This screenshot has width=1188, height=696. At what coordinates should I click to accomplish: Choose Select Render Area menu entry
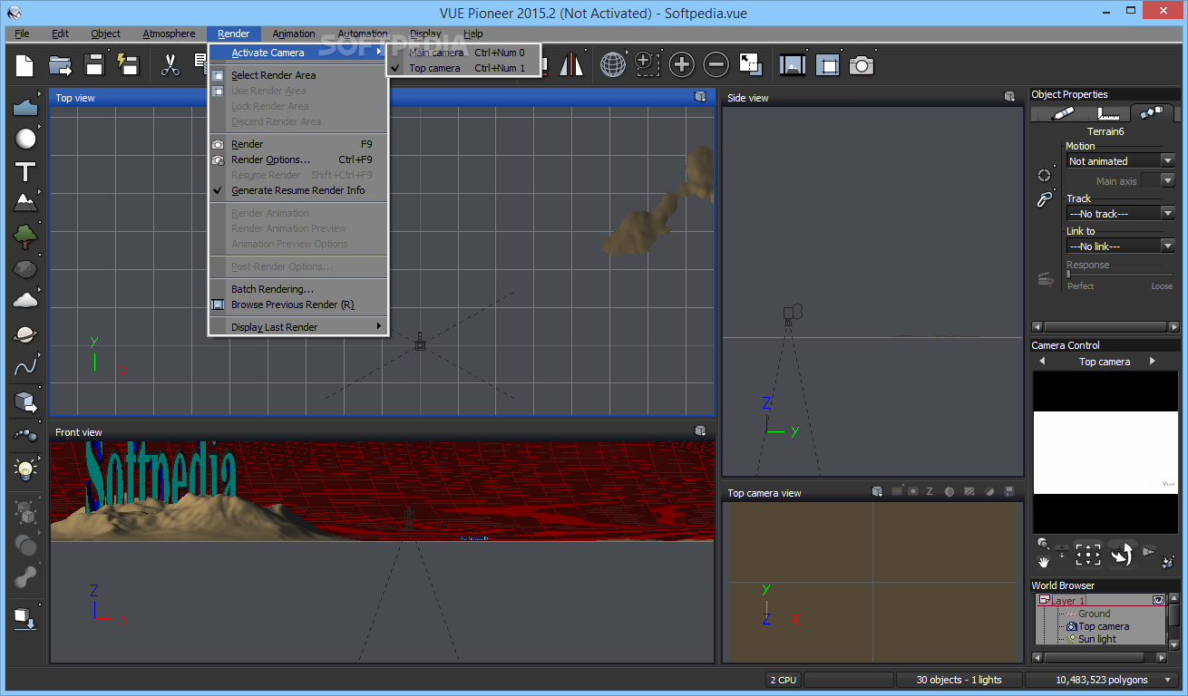click(298, 75)
